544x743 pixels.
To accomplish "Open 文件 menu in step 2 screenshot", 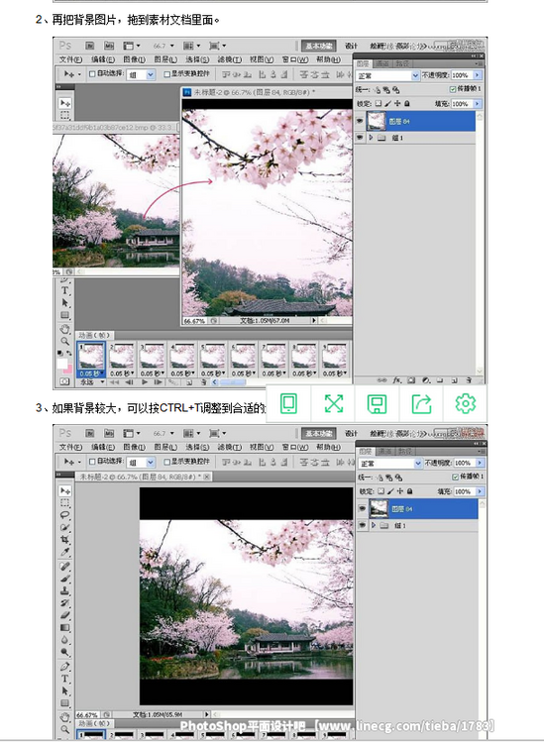I will (x=70, y=59).
